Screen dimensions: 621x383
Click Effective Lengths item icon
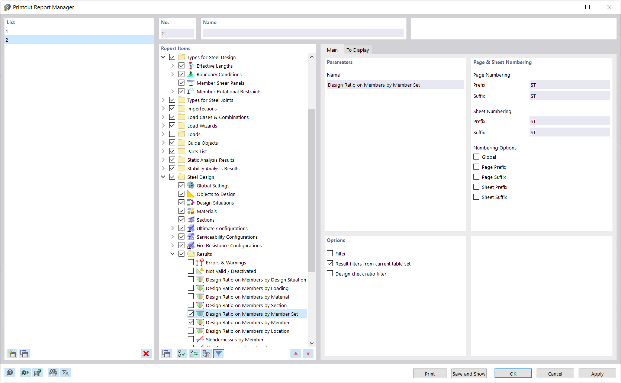pyautogui.click(x=191, y=66)
